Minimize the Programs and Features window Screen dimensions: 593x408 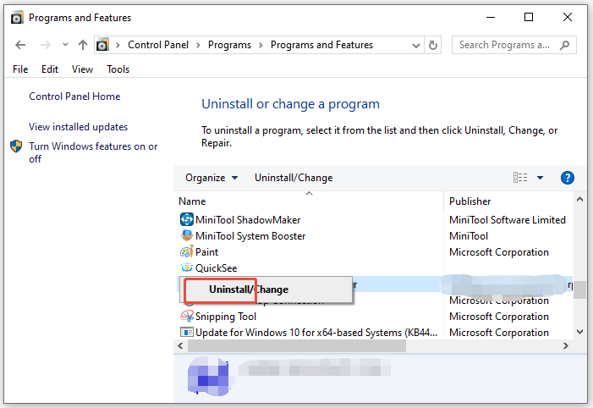click(x=491, y=17)
